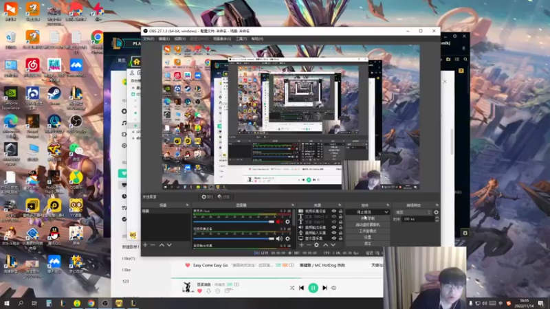Open the OBS Tools menu
The width and height of the screenshot is (550, 309).
(241, 39)
